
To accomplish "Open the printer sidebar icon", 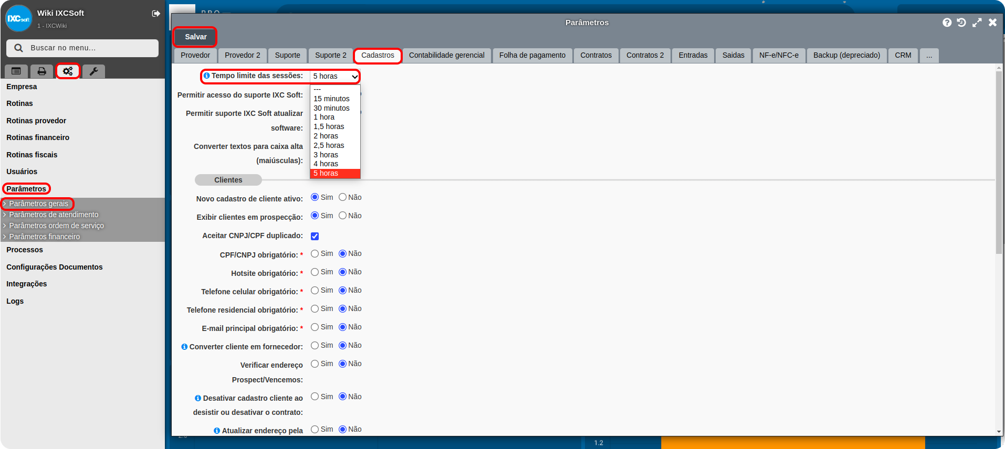I will pyautogui.click(x=41, y=71).
